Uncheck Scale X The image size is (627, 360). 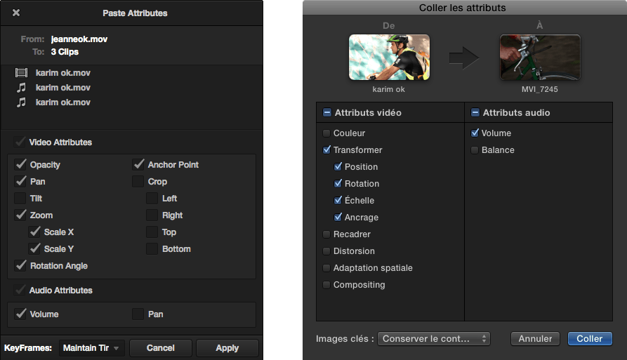pos(34,232)
